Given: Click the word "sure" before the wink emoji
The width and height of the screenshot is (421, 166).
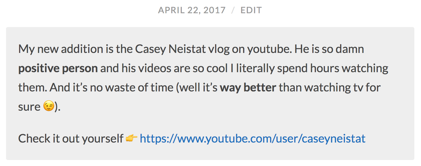Looking at the screenshot, I should [x=29, y=107].
